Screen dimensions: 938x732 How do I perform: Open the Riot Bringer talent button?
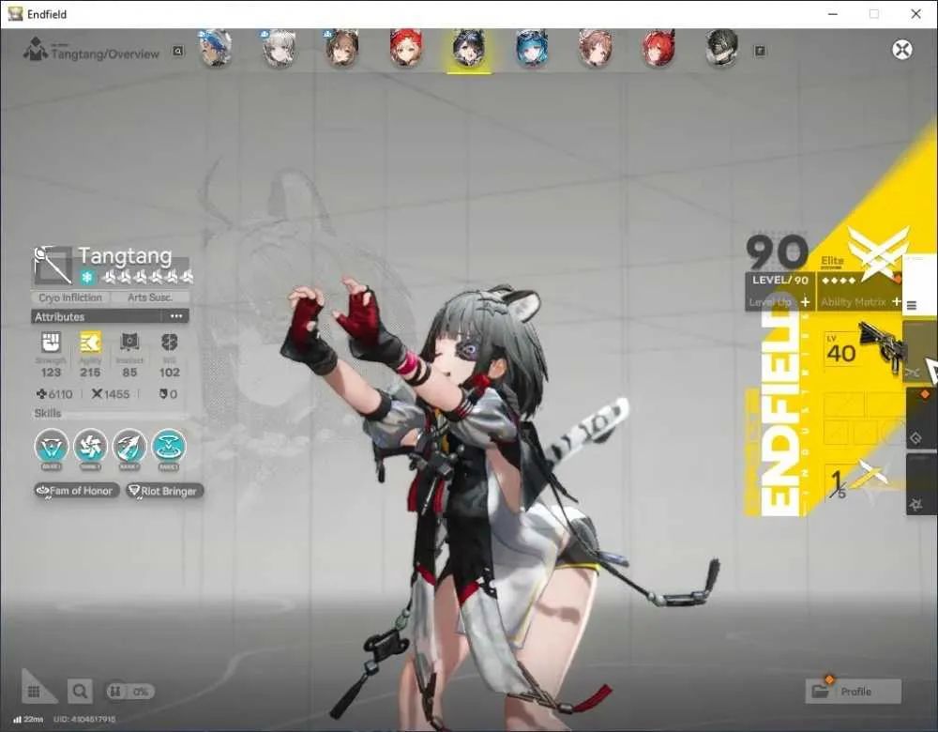tap(164, 491)
